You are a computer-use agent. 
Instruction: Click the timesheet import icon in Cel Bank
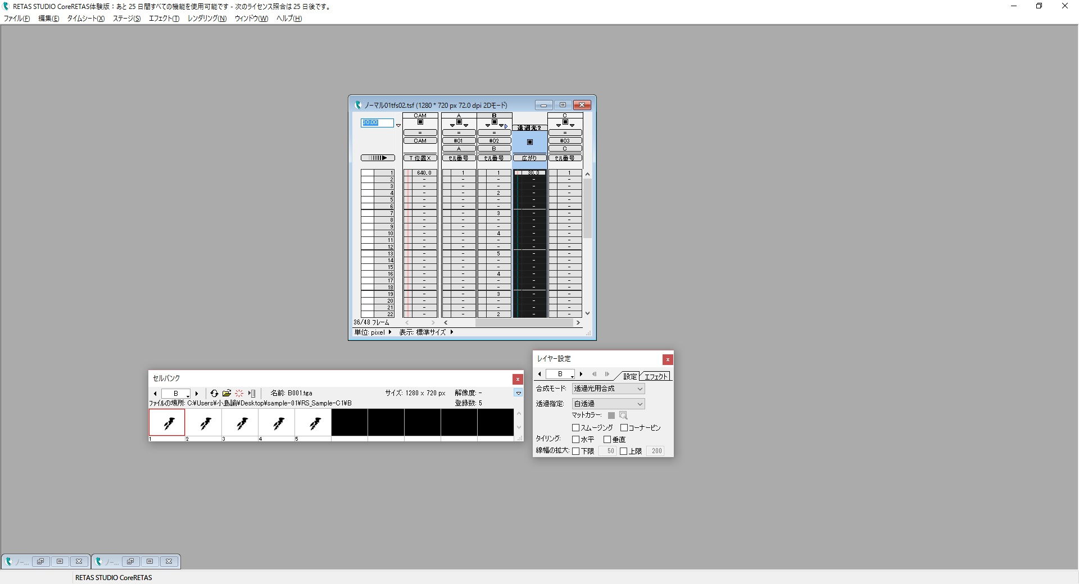(x=252, y=394)
